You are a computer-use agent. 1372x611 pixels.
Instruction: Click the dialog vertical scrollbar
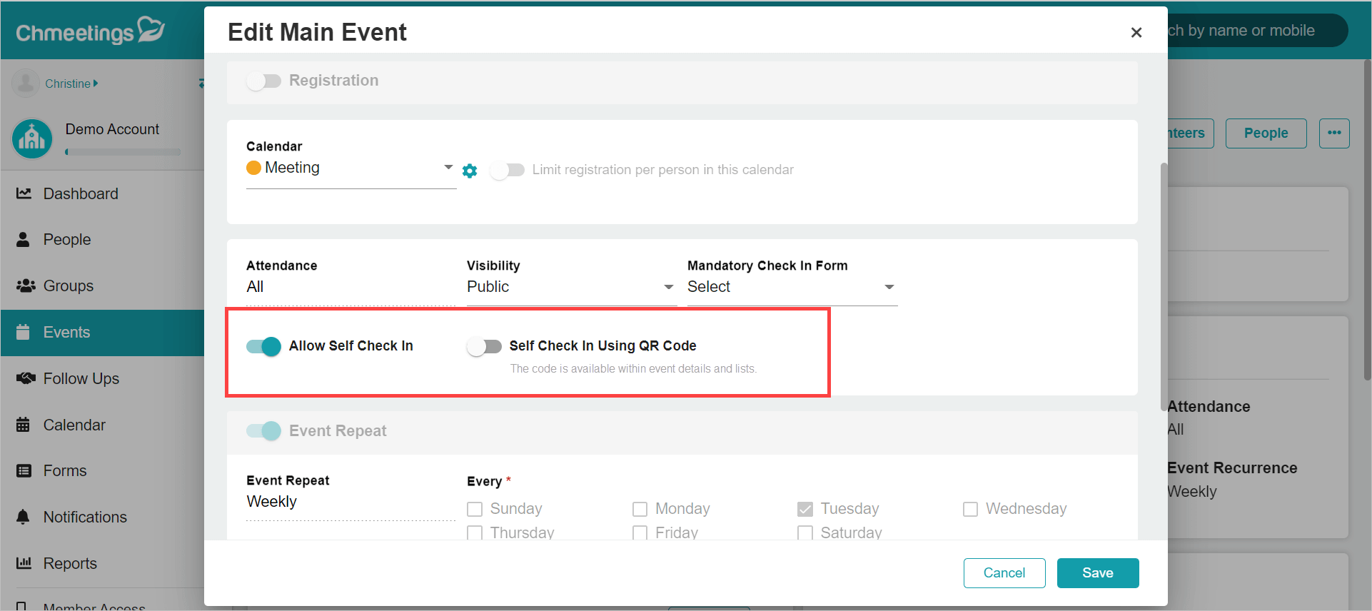(1164, 286)
